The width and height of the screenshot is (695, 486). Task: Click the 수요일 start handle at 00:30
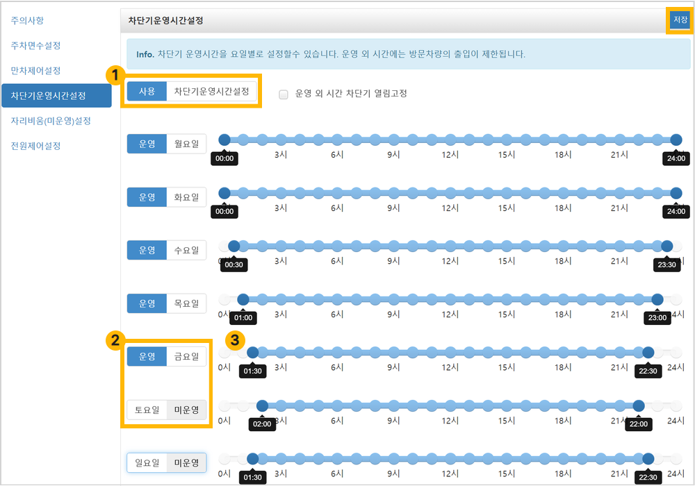pos(234,246)
